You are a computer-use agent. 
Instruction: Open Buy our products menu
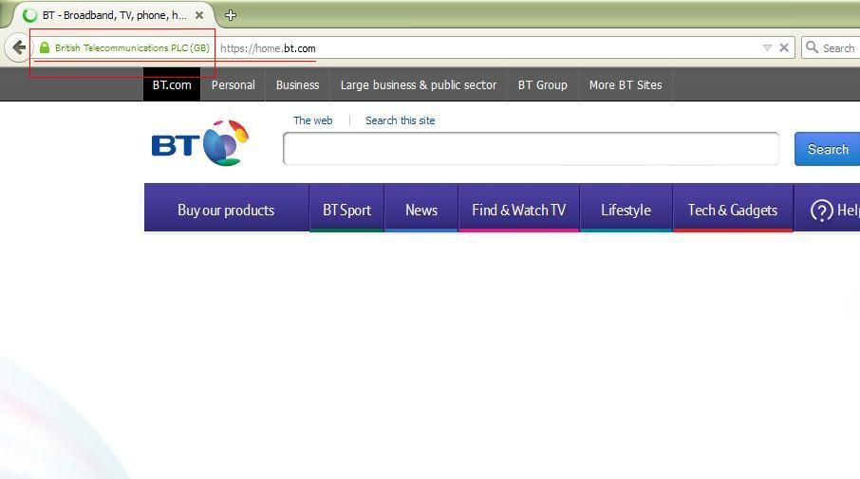coord(226,211)
